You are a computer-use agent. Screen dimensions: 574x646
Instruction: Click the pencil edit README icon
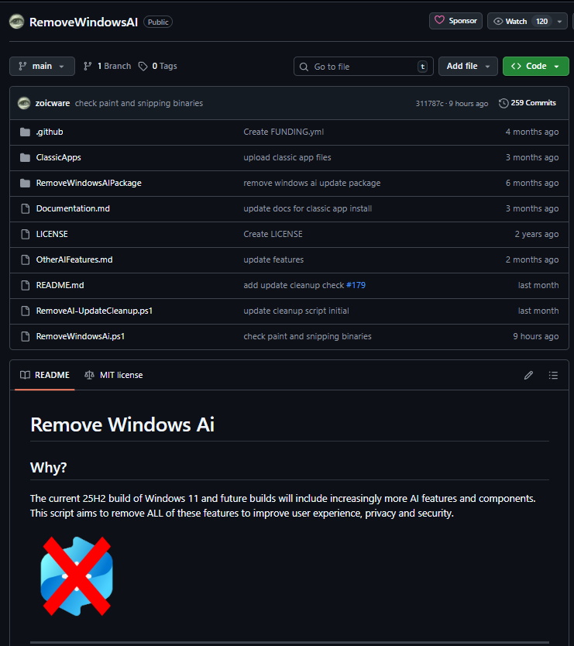(x=528, y=375)
